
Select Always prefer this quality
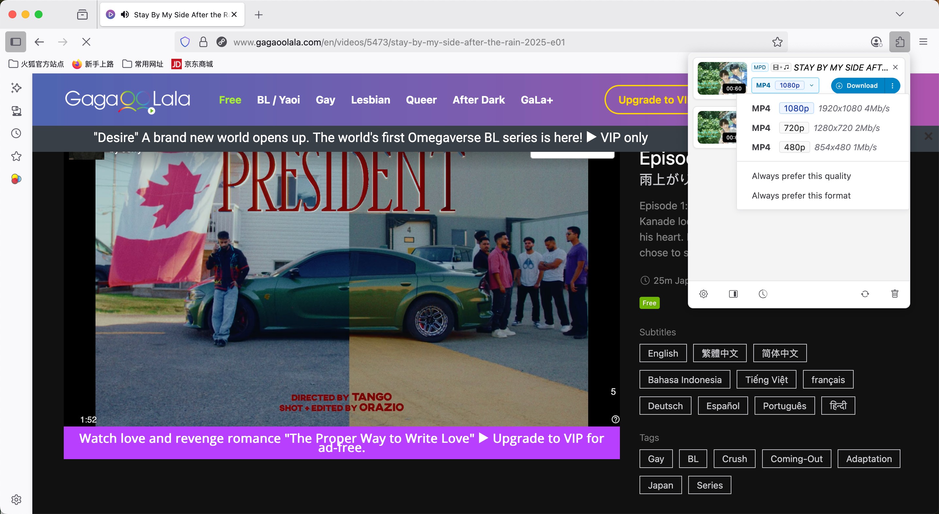tap(801, 176)
